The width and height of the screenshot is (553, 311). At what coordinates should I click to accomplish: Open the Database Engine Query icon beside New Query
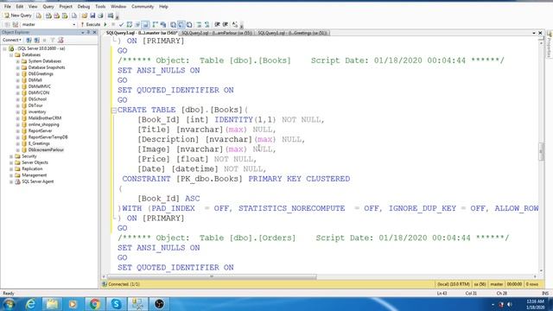39,16
